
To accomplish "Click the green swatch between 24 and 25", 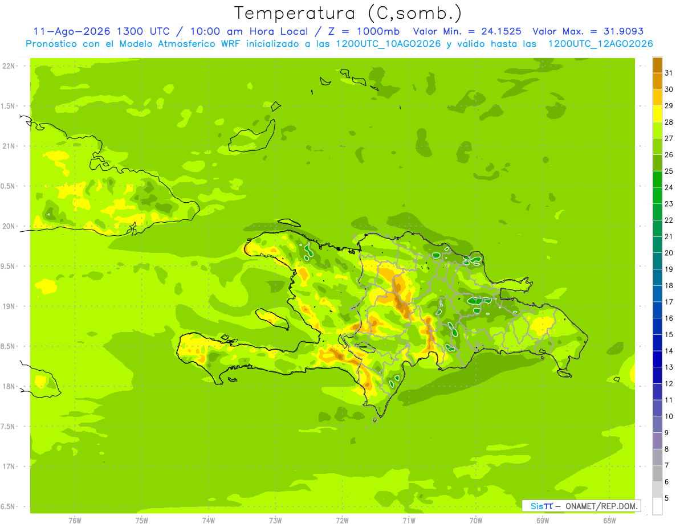I will 657,179.
